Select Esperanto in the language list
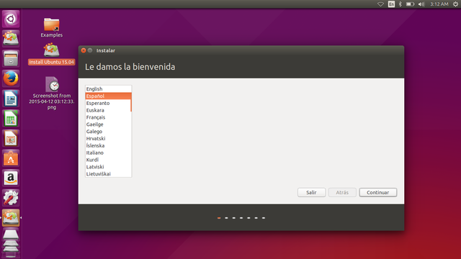The image size is (461, 259). coord(108,103)
